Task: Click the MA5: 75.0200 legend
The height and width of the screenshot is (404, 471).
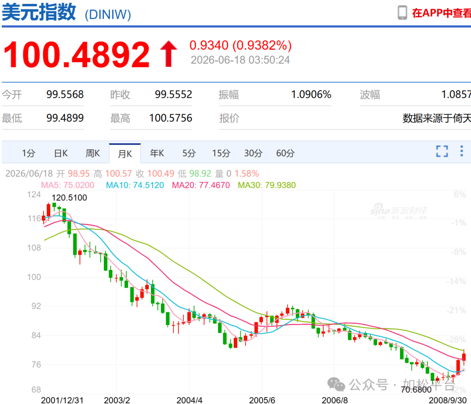Action: coord(68,185)
